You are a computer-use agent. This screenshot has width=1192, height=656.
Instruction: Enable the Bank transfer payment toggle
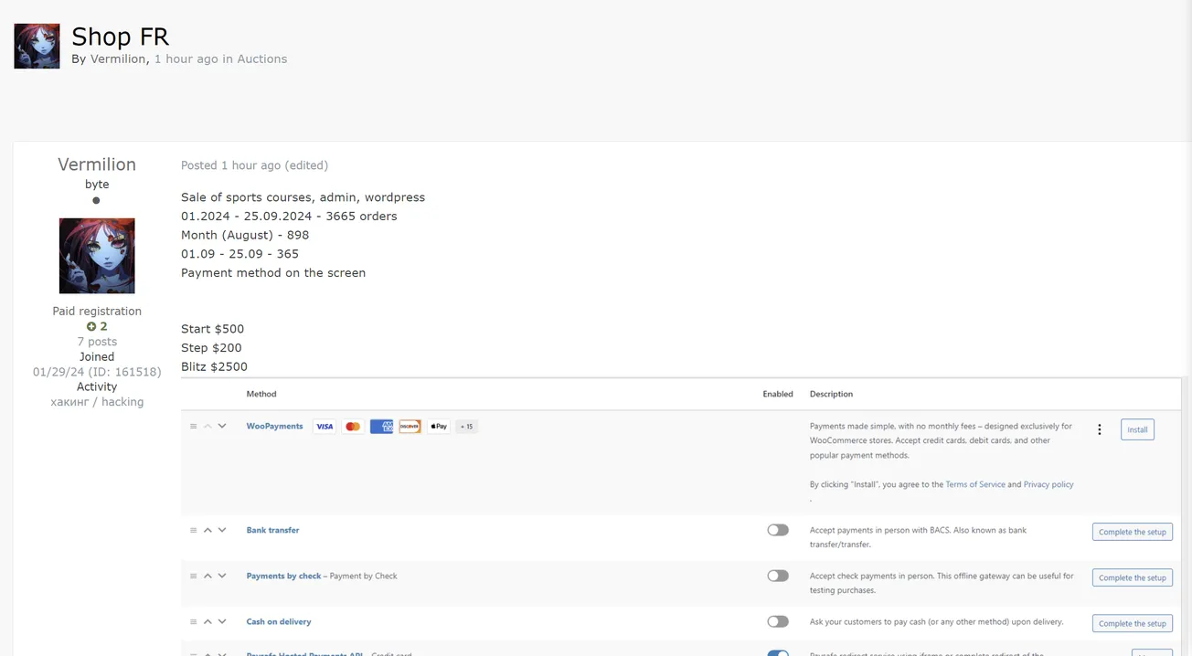pos(777,530)
